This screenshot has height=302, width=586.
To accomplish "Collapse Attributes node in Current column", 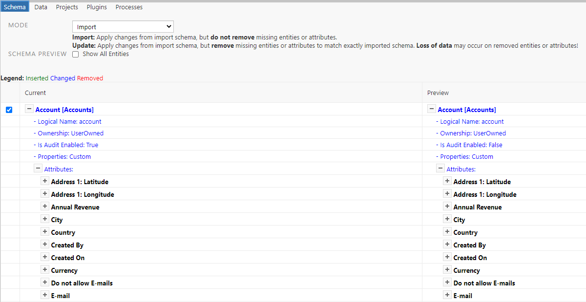I will click(x=38, y=169).
